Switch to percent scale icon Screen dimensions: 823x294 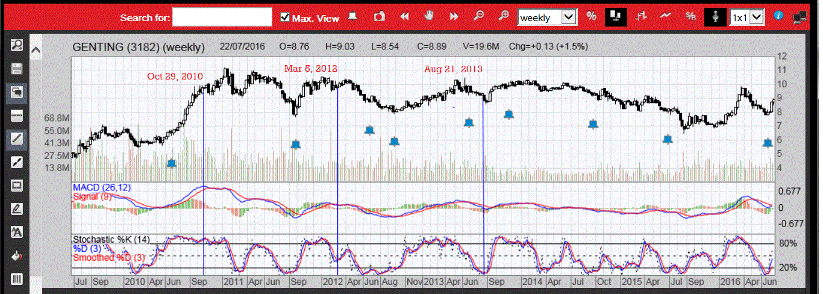(x=592, y=17)
